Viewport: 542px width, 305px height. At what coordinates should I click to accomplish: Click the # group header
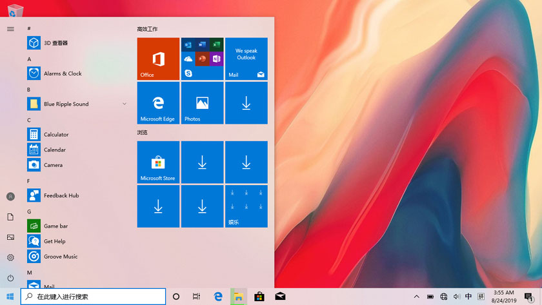coord(29,28)
